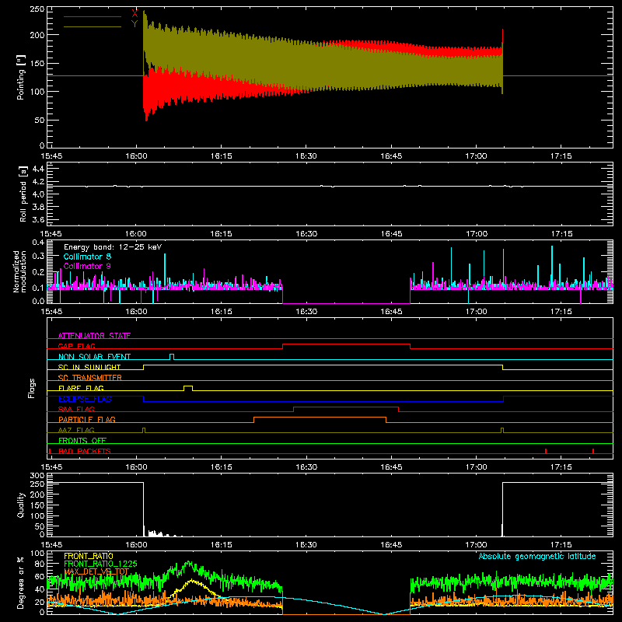Click the "300" tick label on the Quality axis
The image size is (622, 622).
pyautogui.click(x=37, y=476)
